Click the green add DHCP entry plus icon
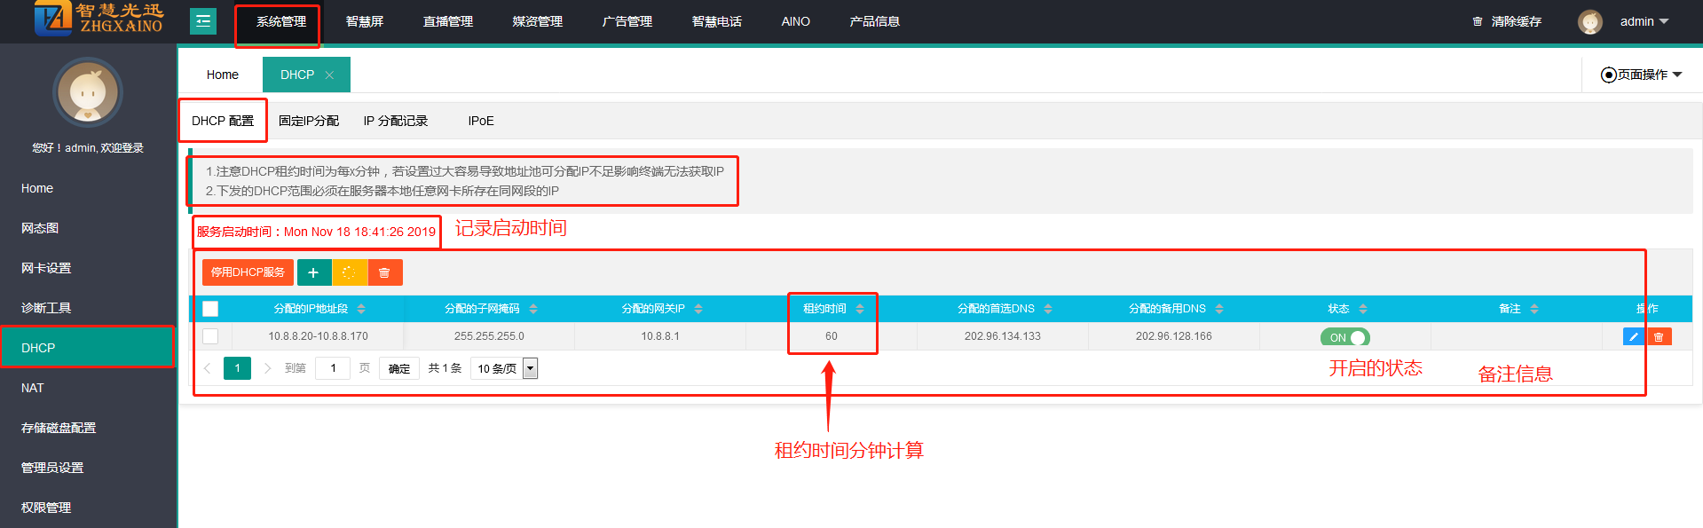Screen dimensions: 1703x528 [x=313, y=272]
